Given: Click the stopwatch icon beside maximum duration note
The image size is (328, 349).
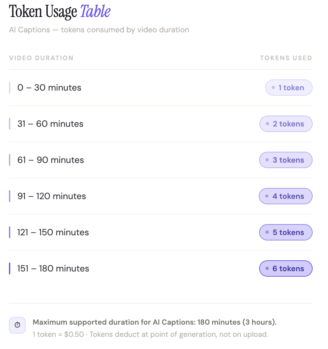Looking at the screenshot, I should click(x=17, y=325).
